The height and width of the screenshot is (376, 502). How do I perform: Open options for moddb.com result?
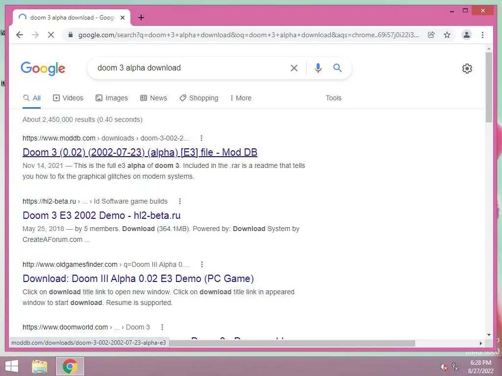[x=201, y=138]
